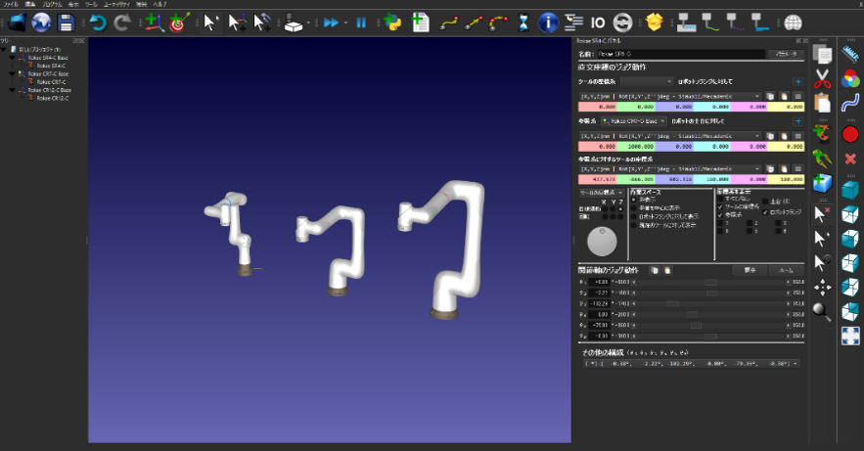Open the ヘルプ menu
This screenshot has height=451, width=864.
pos(160,4)
